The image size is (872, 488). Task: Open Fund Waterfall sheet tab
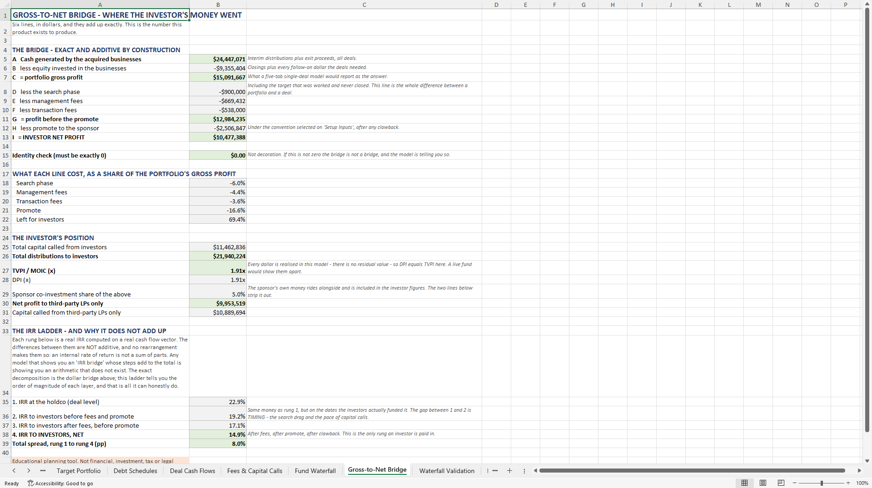coord(315,471)
